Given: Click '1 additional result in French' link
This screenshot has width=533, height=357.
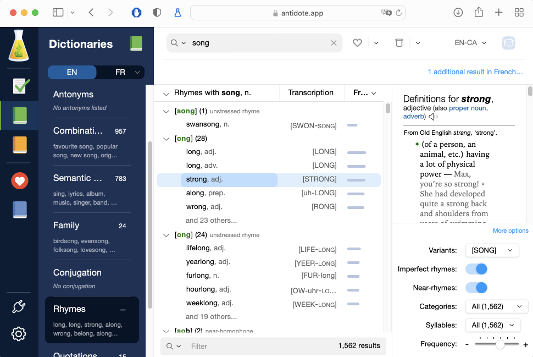Looking at the screenshot, I should pos(475,72).
